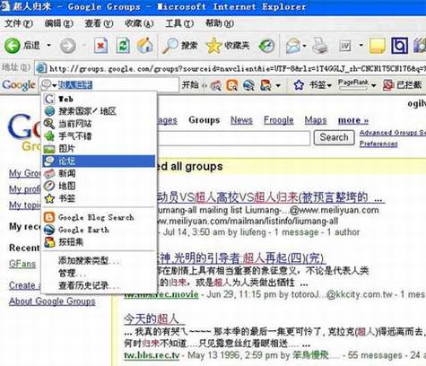426x366 pixels.
Task: Click the Search button
Action: (334, 137)
